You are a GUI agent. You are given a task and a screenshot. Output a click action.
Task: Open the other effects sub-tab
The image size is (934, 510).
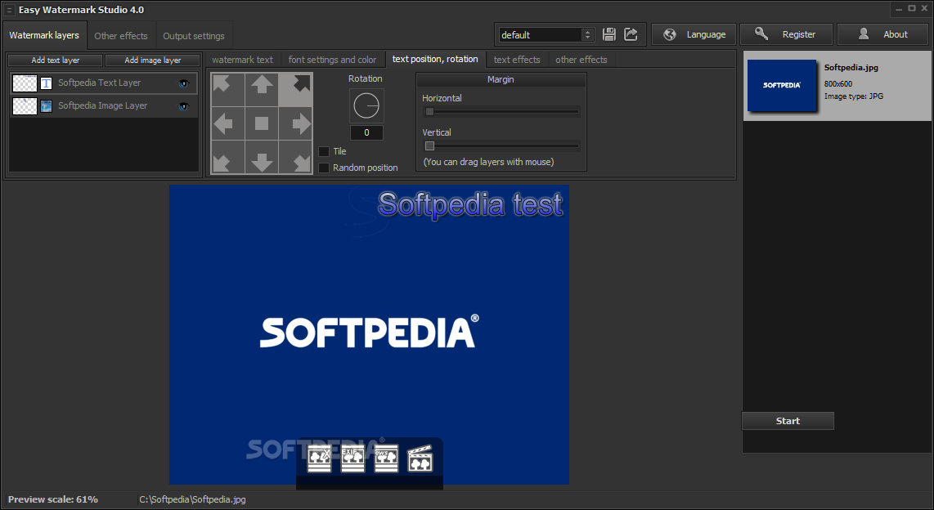pyautogui.click(x=582, y=60)
